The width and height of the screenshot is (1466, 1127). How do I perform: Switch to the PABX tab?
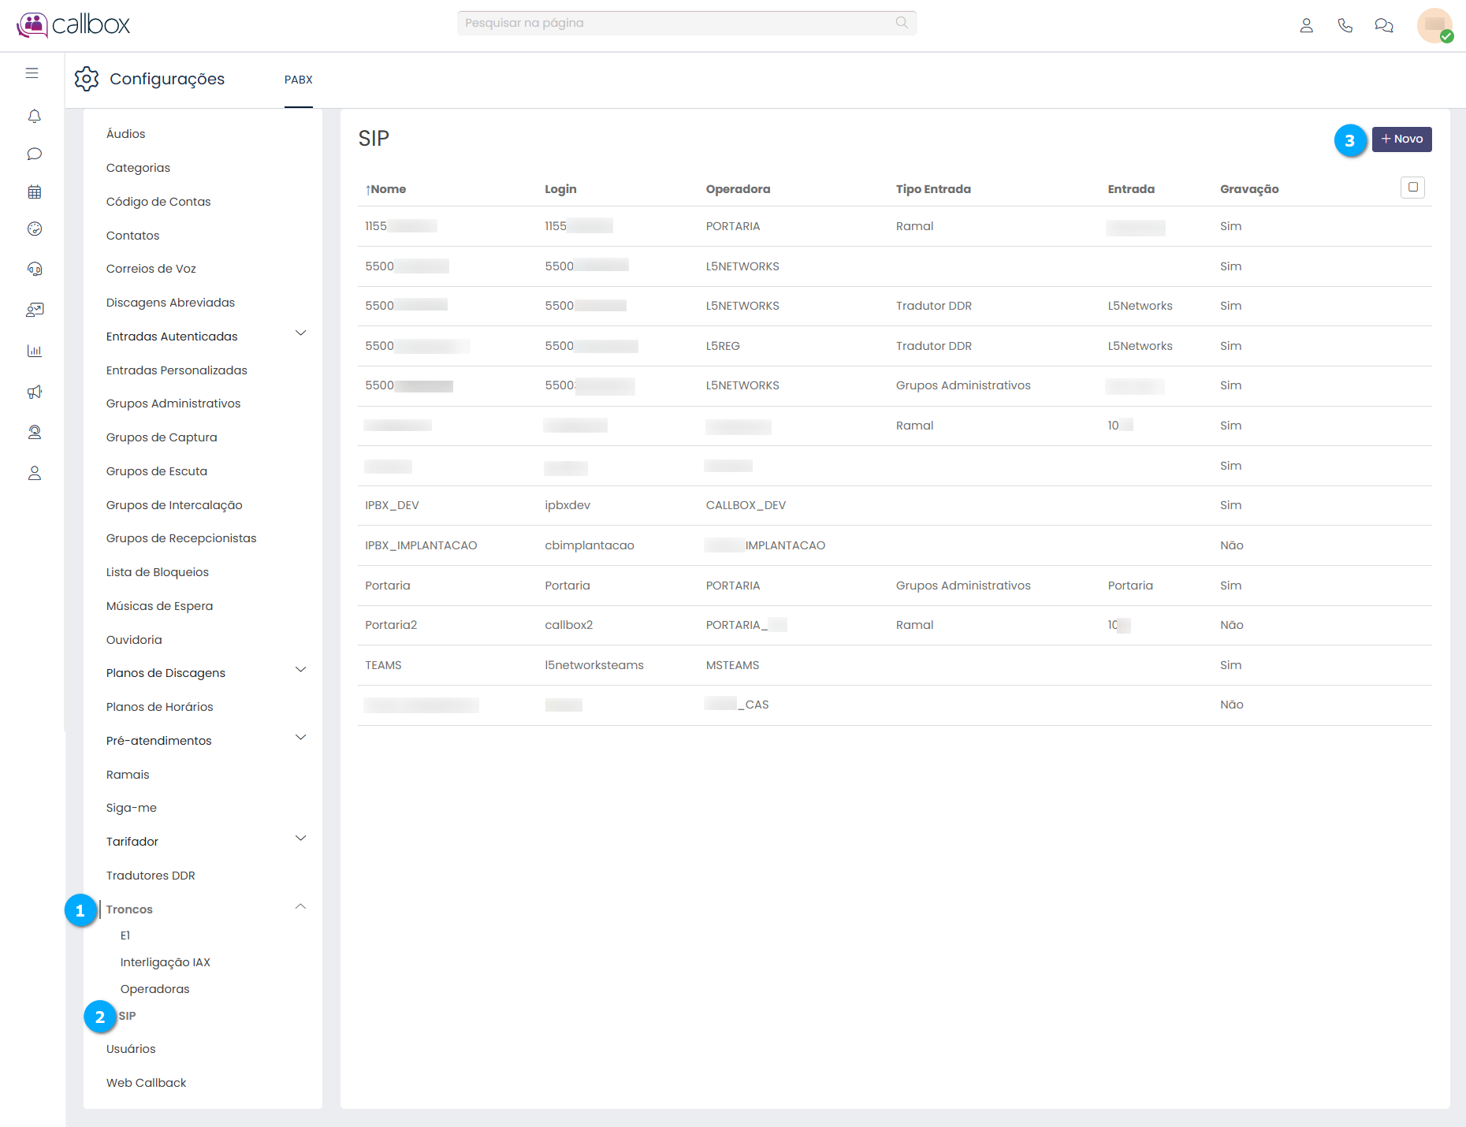pos(299,80)
